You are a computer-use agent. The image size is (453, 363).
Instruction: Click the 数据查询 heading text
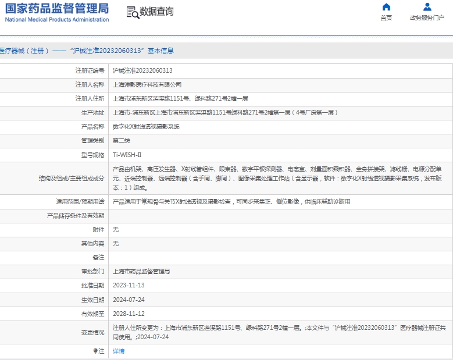(x=156, y=12)
